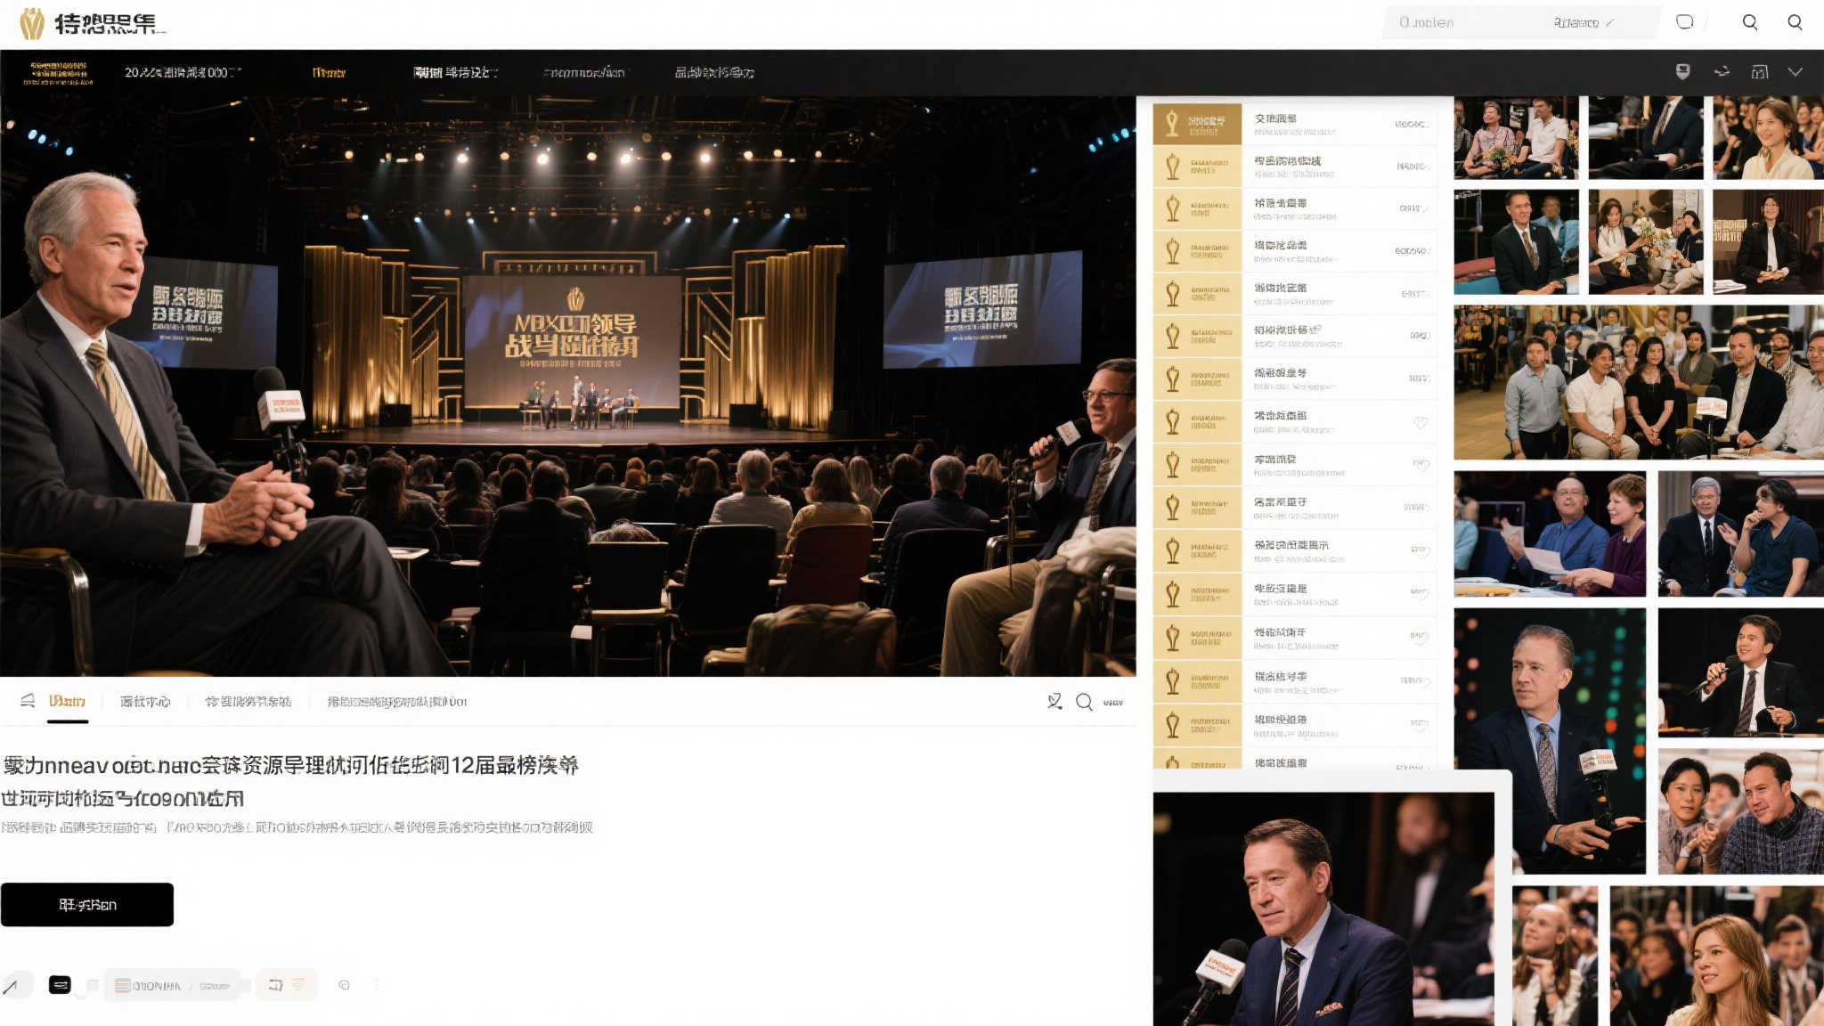This screenshot has width=1824, height=1026.
Task: Click the share arrow icon in dark bar
Action: pyautogui.click(x=1722, y=72)
